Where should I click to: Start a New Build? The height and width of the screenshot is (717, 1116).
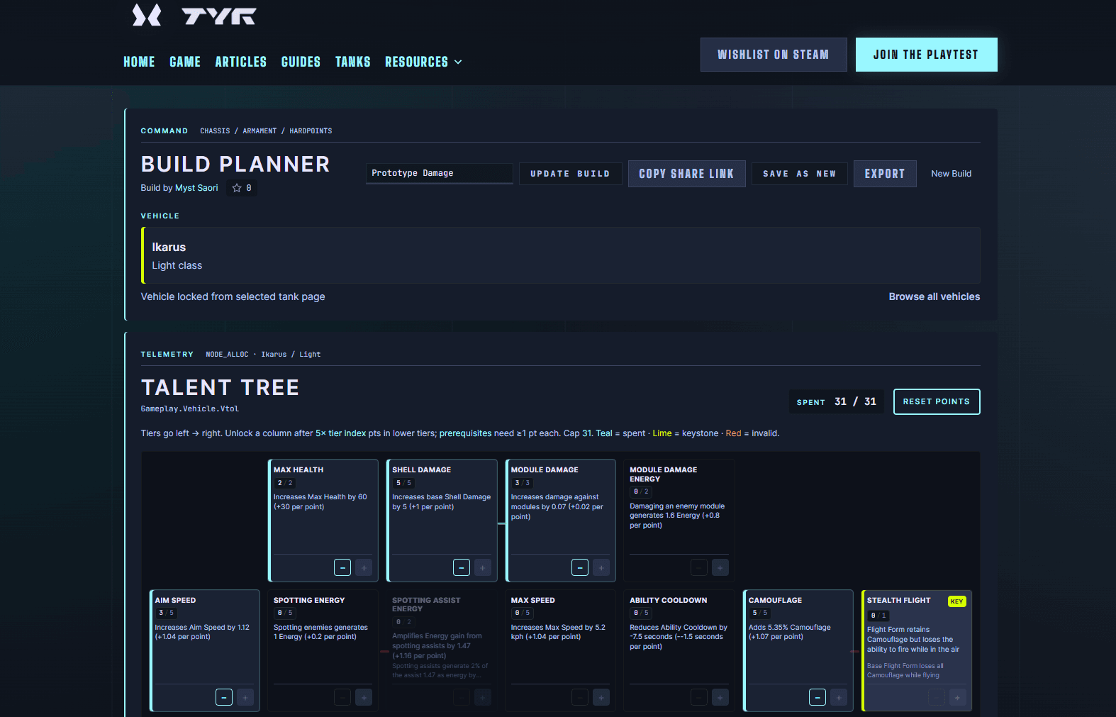951,174
